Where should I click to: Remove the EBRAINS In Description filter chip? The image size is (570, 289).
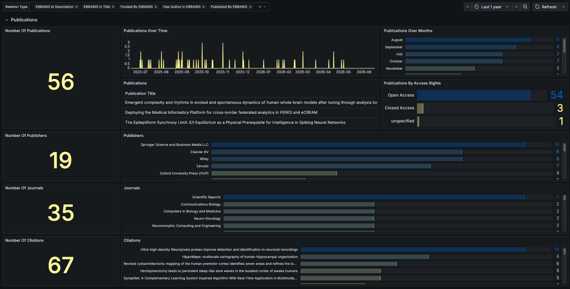click(x=77, y=7)
